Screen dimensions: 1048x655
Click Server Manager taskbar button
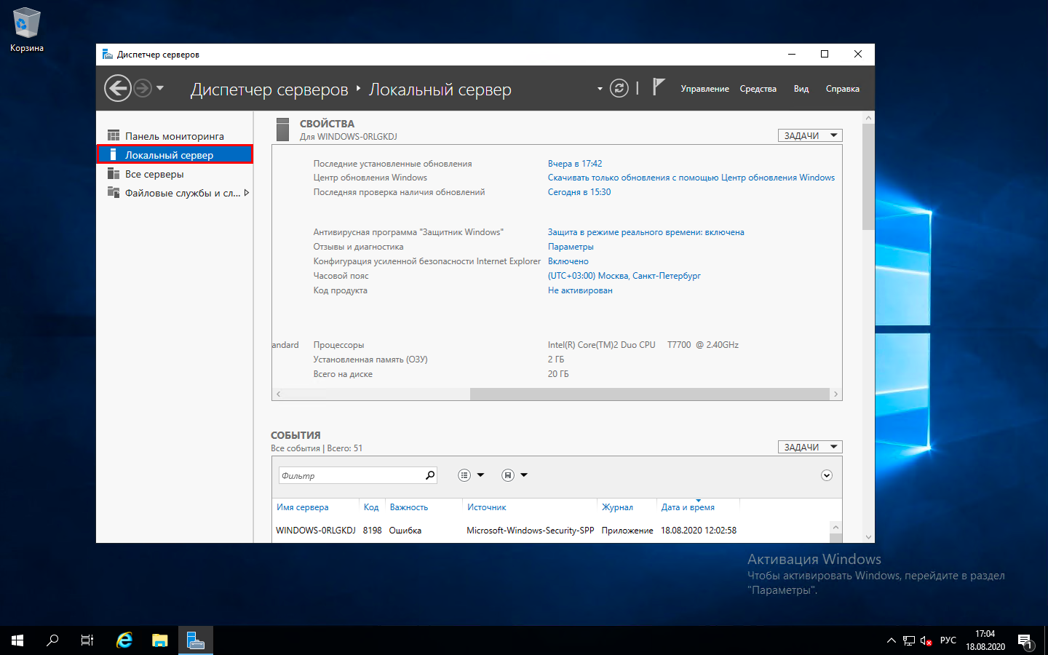(196, 640)
